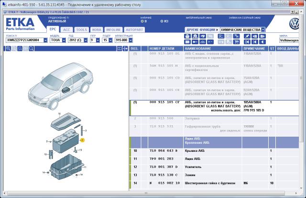Click the ПОЗ. column header
The width and height of the screenshot is (306, 198).
tap(135, 49)
